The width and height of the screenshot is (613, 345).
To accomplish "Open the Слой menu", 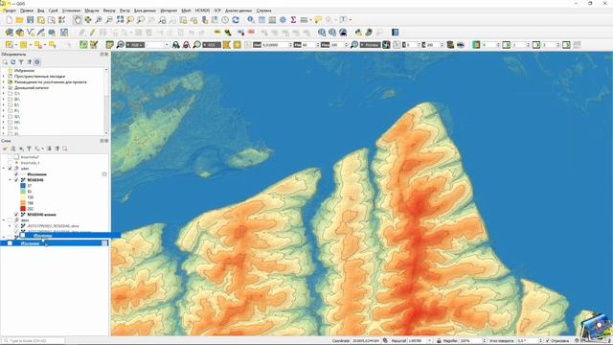I will (x=54, y=11).
